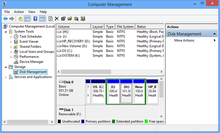Open Properties toolbar icon
This screenshot has width=220, height=133.
click(x=63, y=19)
